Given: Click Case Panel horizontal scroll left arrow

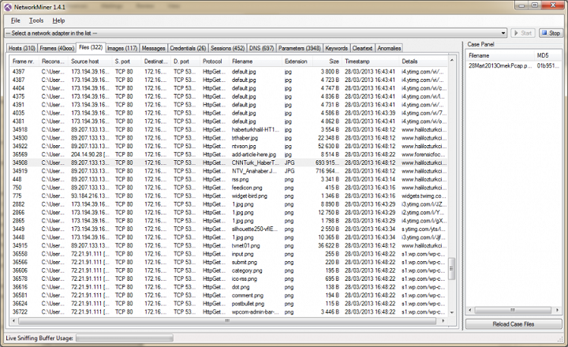Looking at the screenshot, I should (x=470, y=310).
